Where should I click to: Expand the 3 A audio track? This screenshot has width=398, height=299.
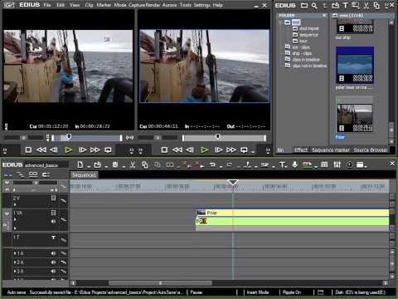15,272
